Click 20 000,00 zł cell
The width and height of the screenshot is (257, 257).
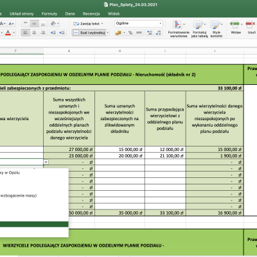(x=120, y=155)
